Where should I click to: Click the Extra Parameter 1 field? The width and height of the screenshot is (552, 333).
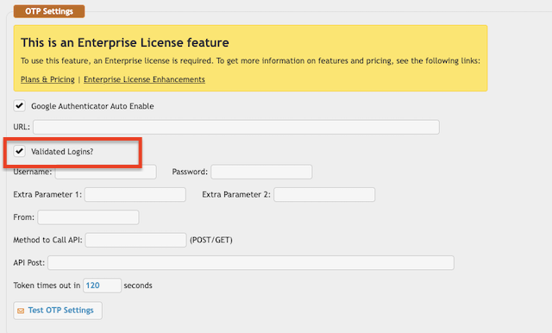135,195
